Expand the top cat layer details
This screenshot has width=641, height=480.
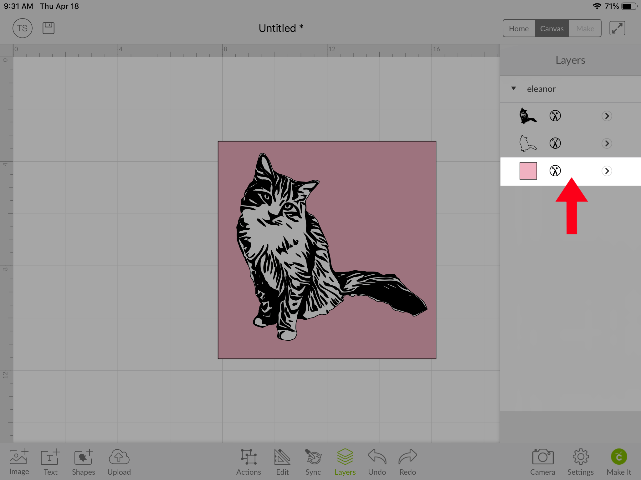(607, 116)
